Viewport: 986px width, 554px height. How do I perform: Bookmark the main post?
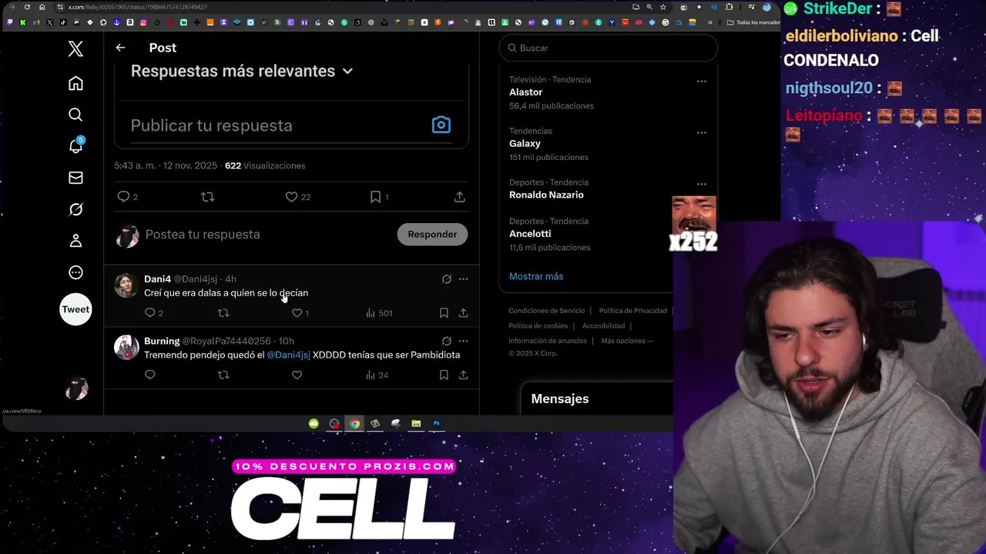pos(379,197)
